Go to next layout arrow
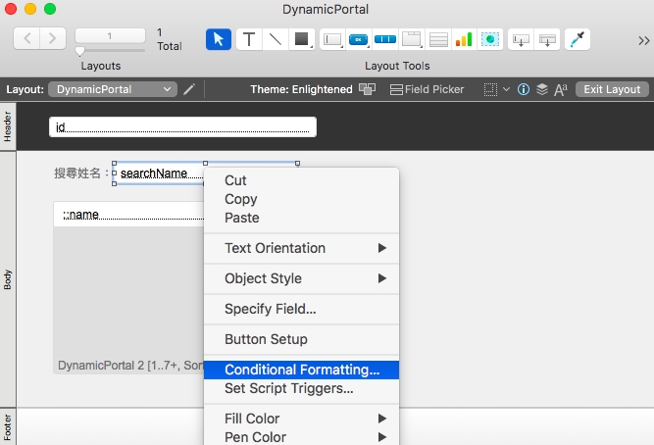This screenshot has width=654, height=445. (x=53, y=38)
